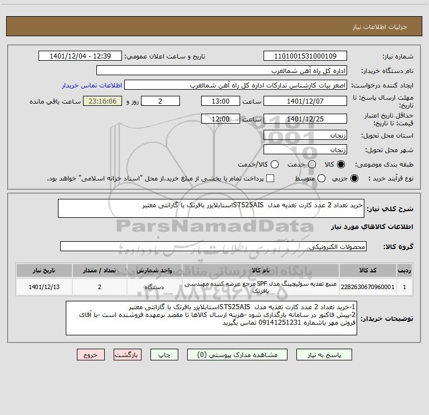This screenshot has width=429, height=415.
Task: Click the پاسخ به نیاز button
Action: (324, 355)
